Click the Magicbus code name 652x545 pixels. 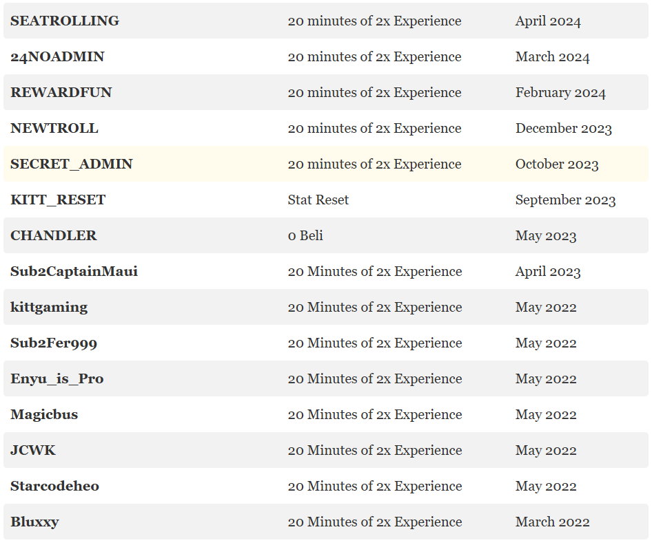coord(44,415)
